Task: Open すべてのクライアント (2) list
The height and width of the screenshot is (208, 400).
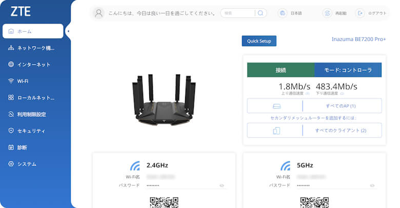Action: (x=341, y=131)
